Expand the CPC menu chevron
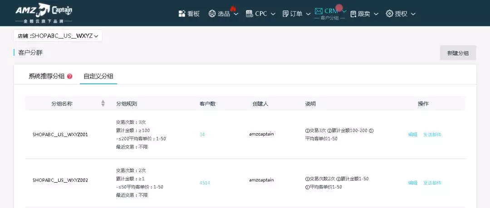The image size is (490, 208). (x=273, y=14)
